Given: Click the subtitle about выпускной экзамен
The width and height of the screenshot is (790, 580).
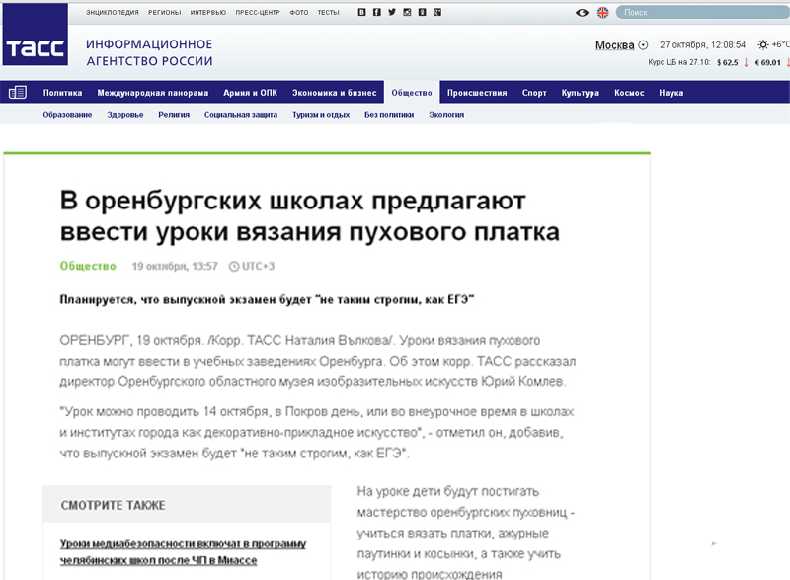Looking at the screenshot, I should [267, 299].
